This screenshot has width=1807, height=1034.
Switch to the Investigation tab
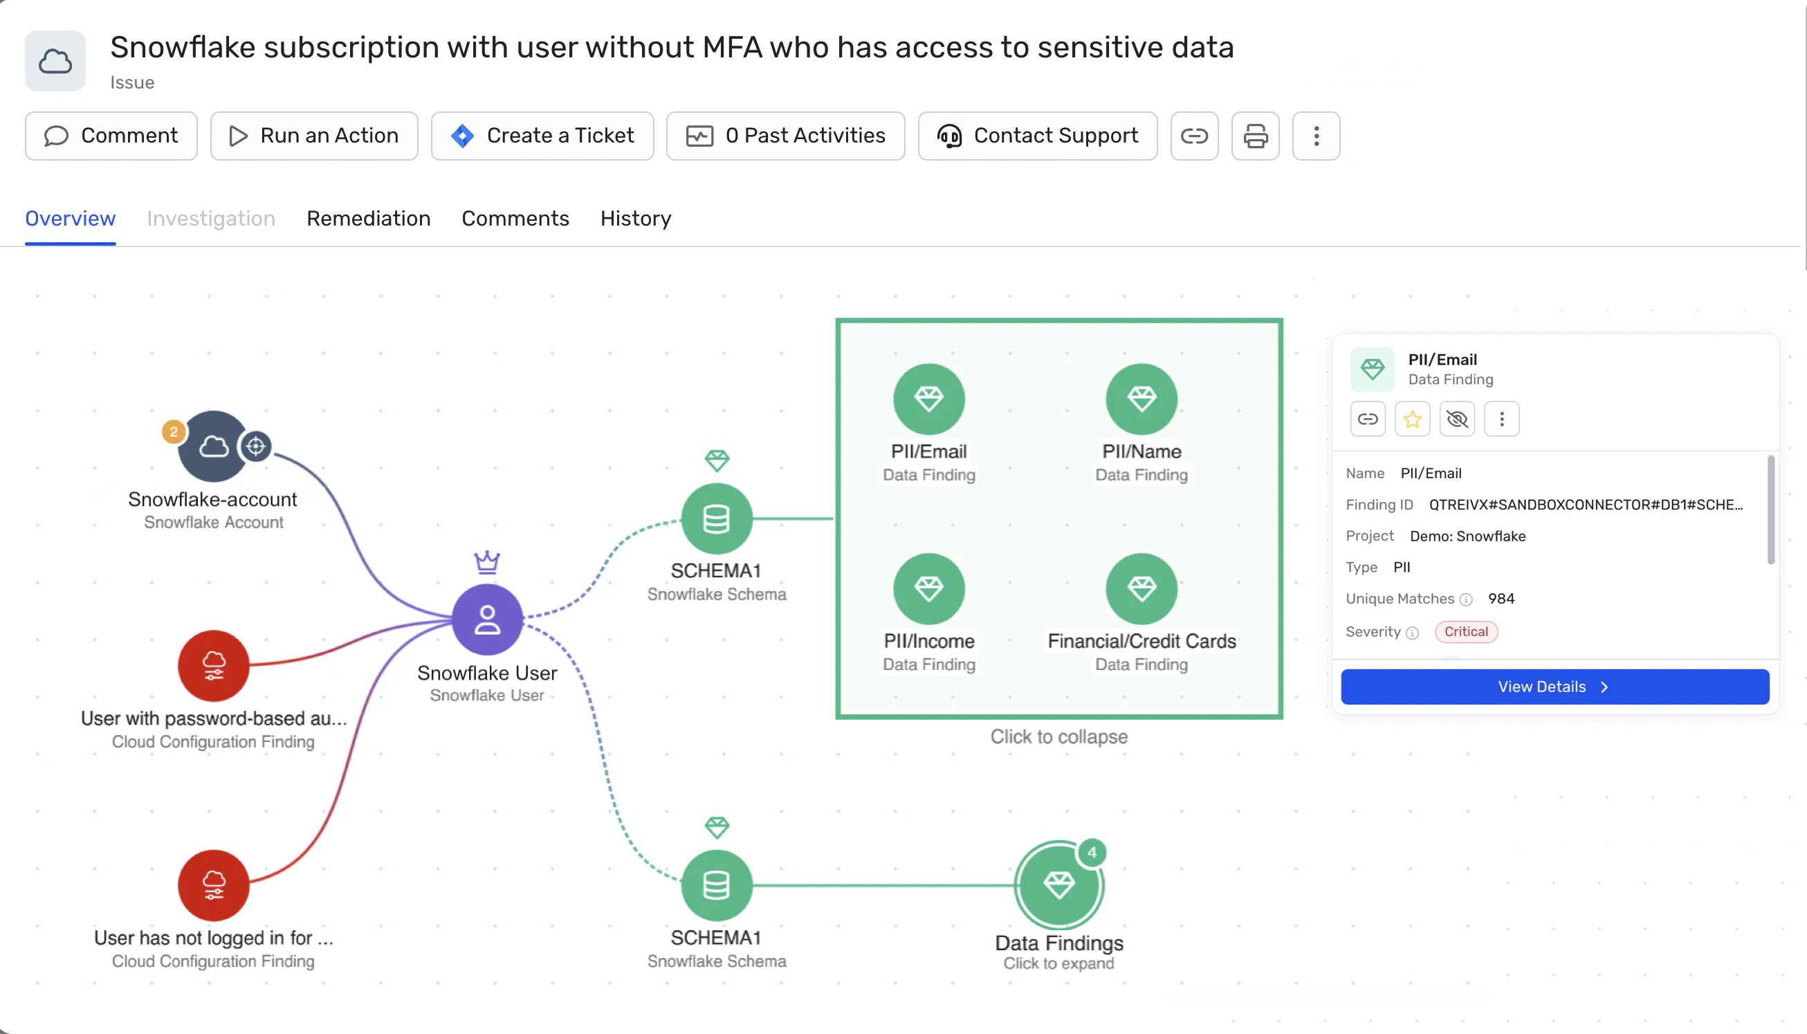(x=211, y=219)
